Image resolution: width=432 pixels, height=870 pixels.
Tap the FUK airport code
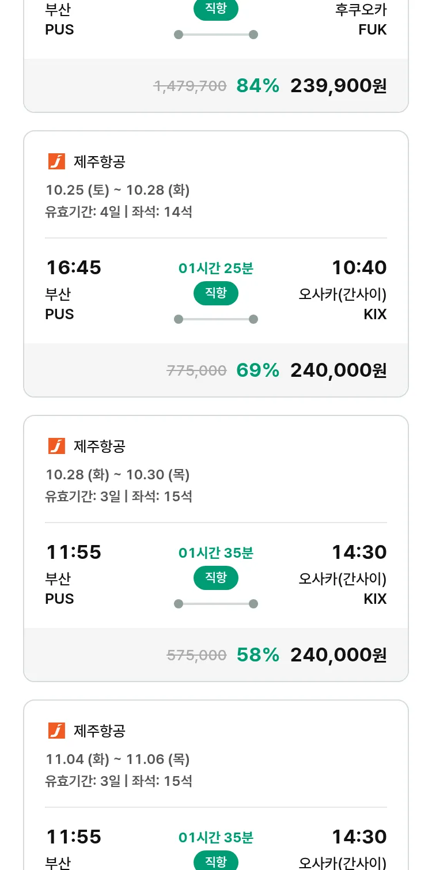(372, 29)
